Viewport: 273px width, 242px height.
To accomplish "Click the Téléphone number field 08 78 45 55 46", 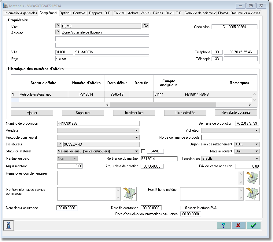I will (241, 52).
